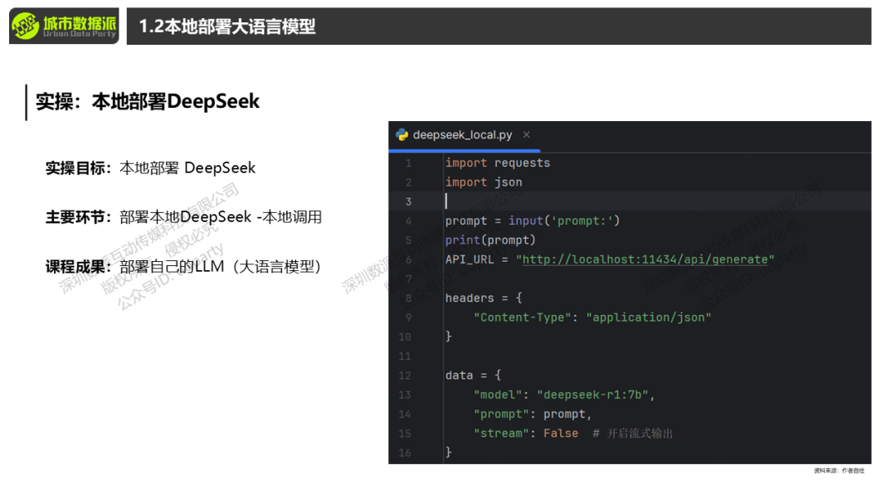Click the print(prompt) statement
The image size is (896, 504).
point(490,240)
